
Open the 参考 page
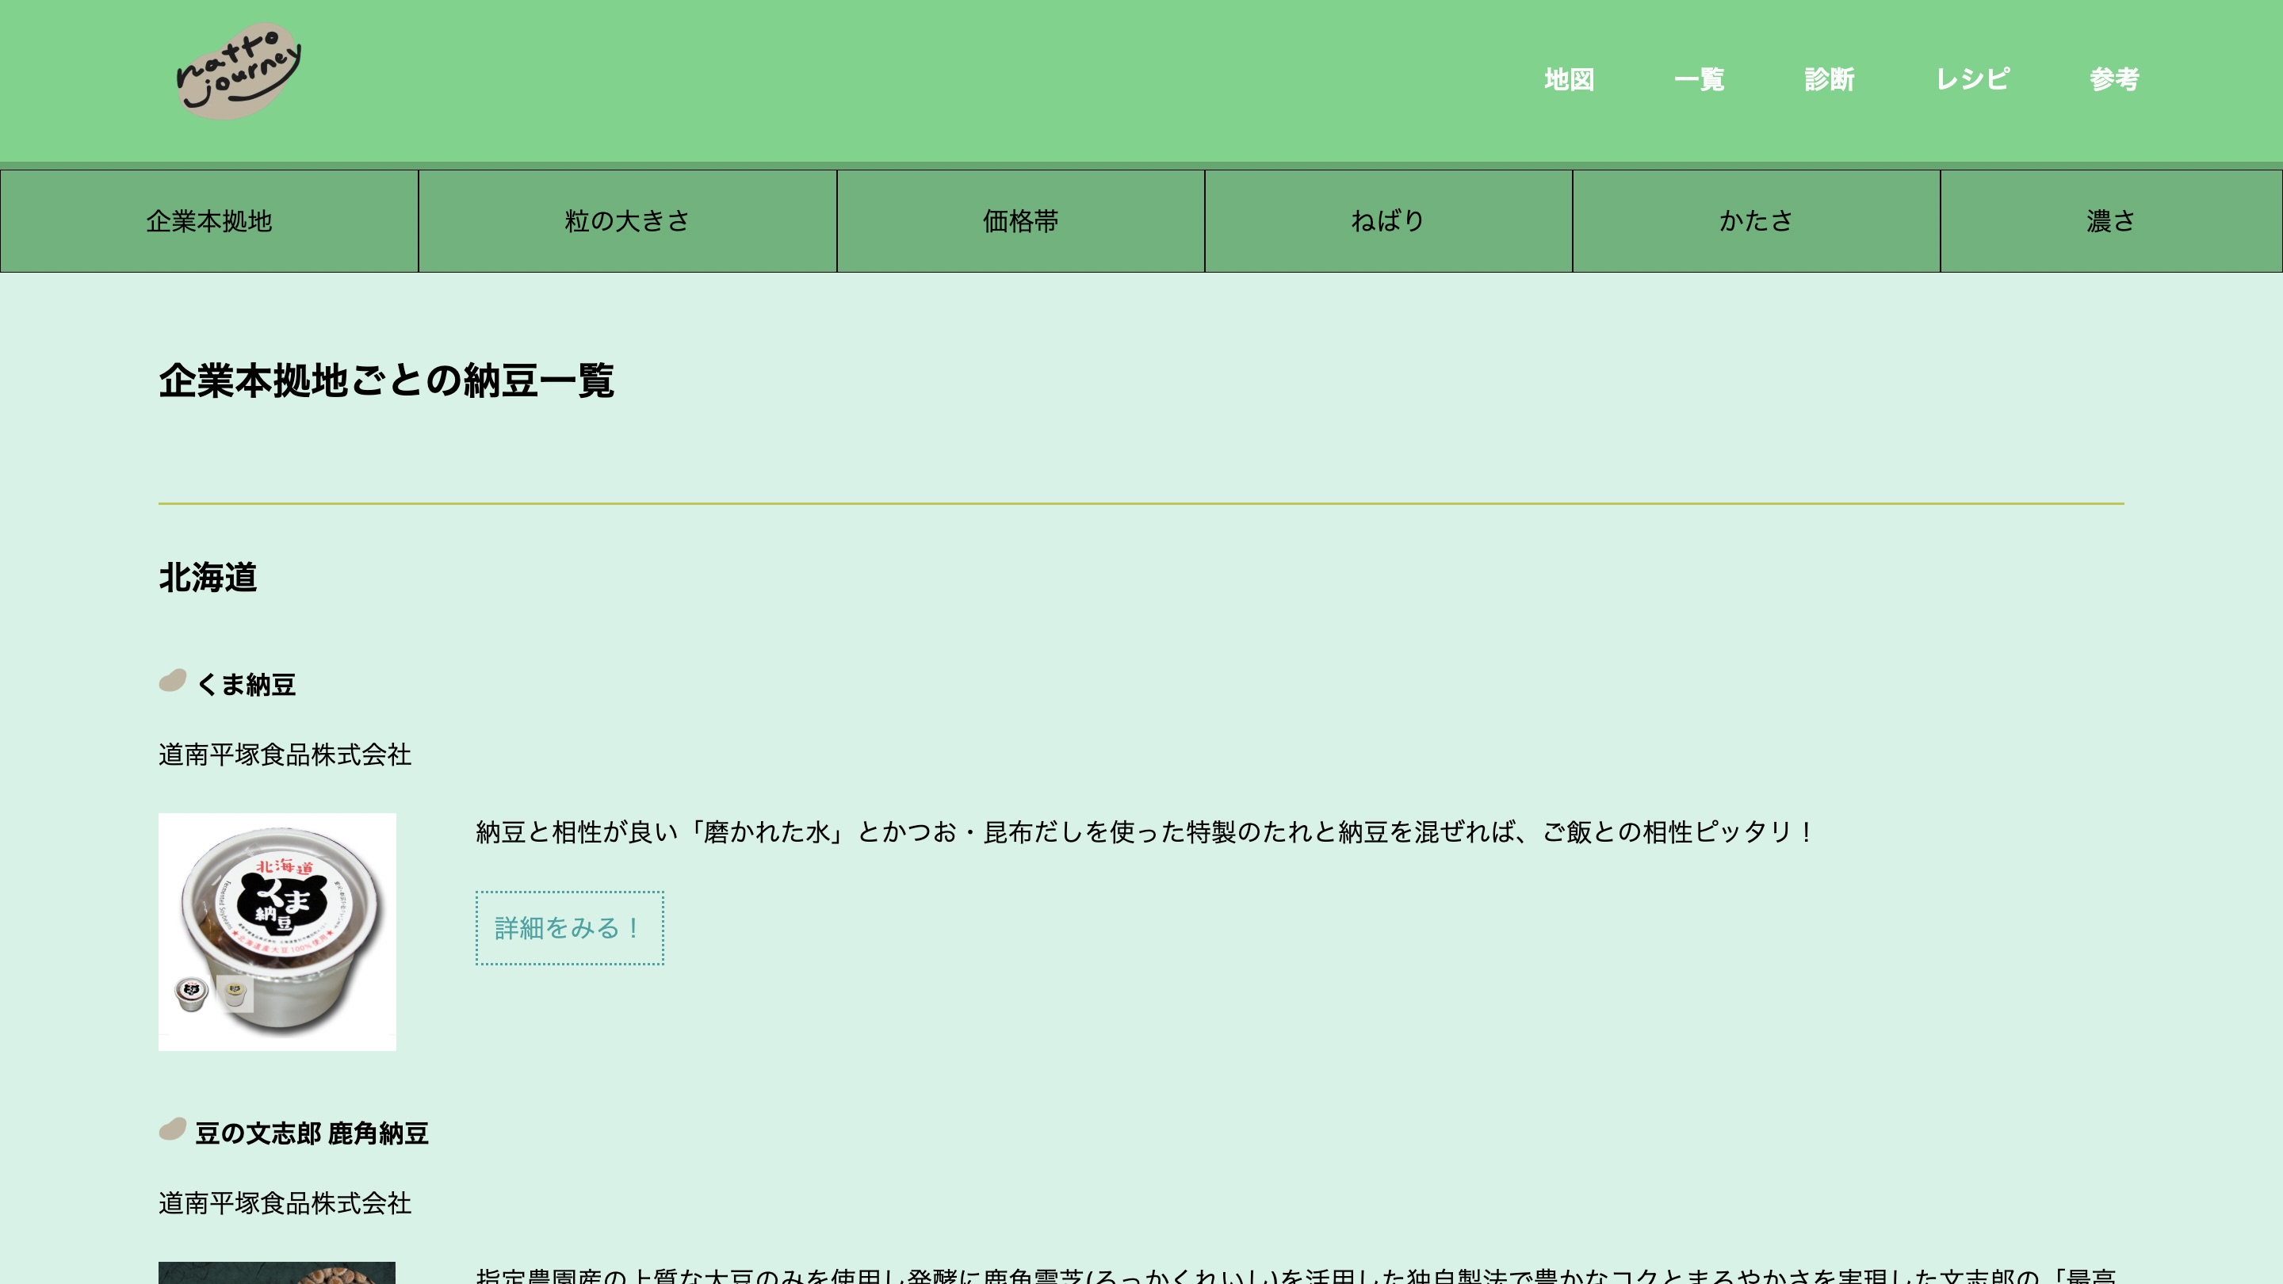tap(2113, 80)
